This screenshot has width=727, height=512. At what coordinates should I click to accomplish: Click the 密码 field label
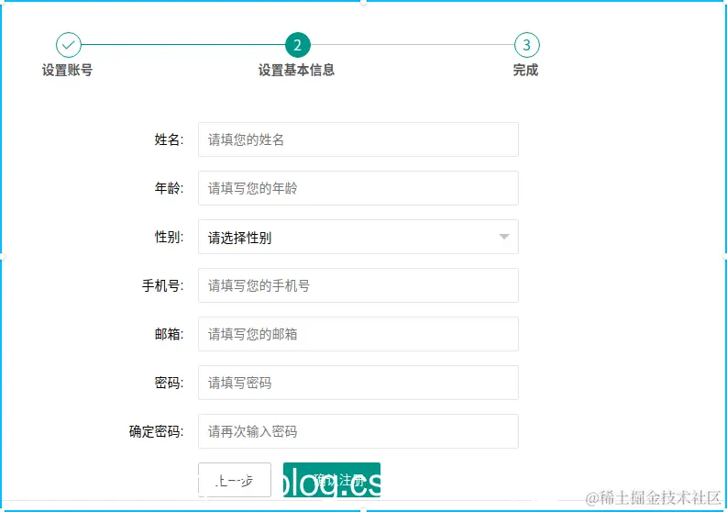(x=170, y=383)
